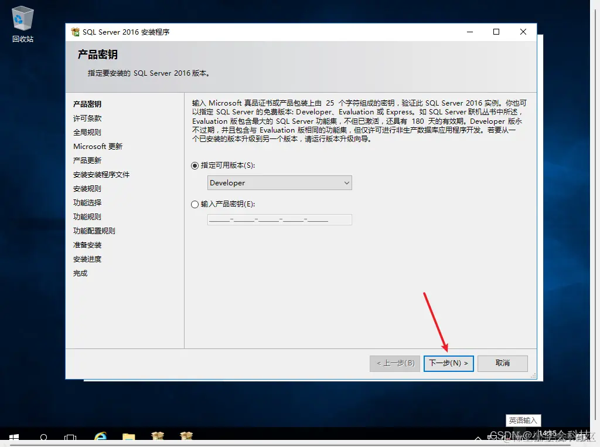This screenshot has height=447, width=600.
Task: Select the 安装规则 step in sidebar
Action: coord(87,189)
